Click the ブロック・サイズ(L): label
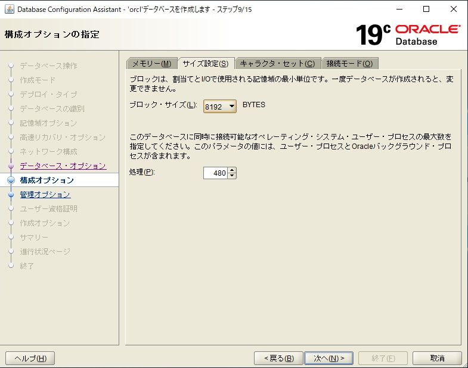This screenshot has height=368, width=468. click(x=163, y=105)
